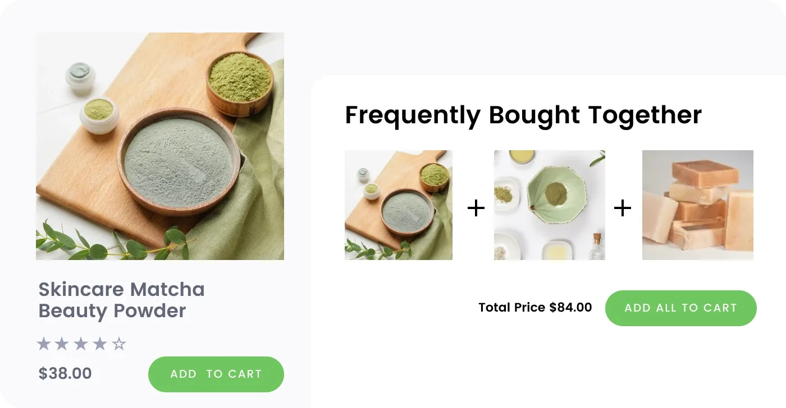Click the large main product image
The image size is (786, 408).
coord(160,146)
